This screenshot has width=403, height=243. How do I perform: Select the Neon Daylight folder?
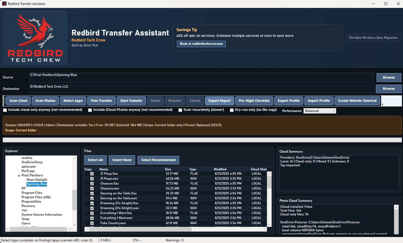coord(37,179)
